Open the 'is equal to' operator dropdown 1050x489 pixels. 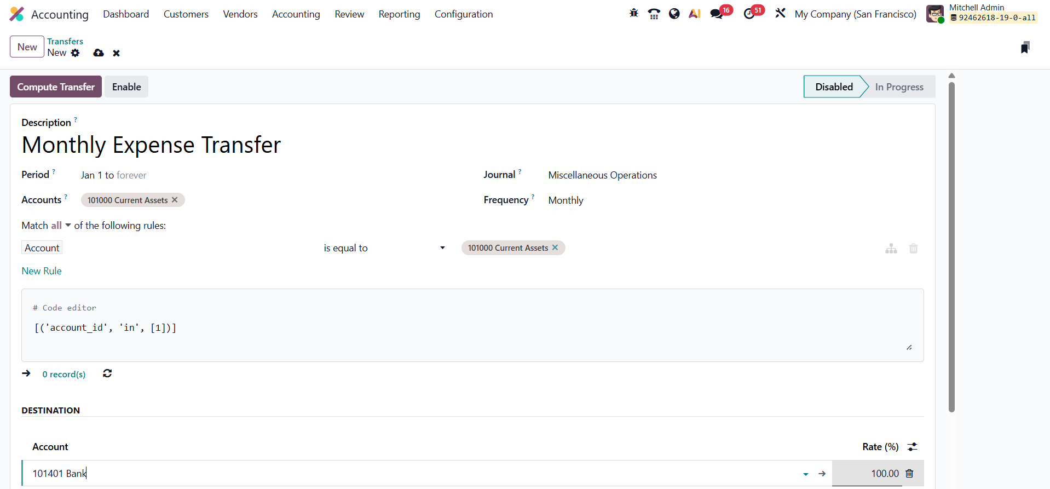(x=384, y=248)
